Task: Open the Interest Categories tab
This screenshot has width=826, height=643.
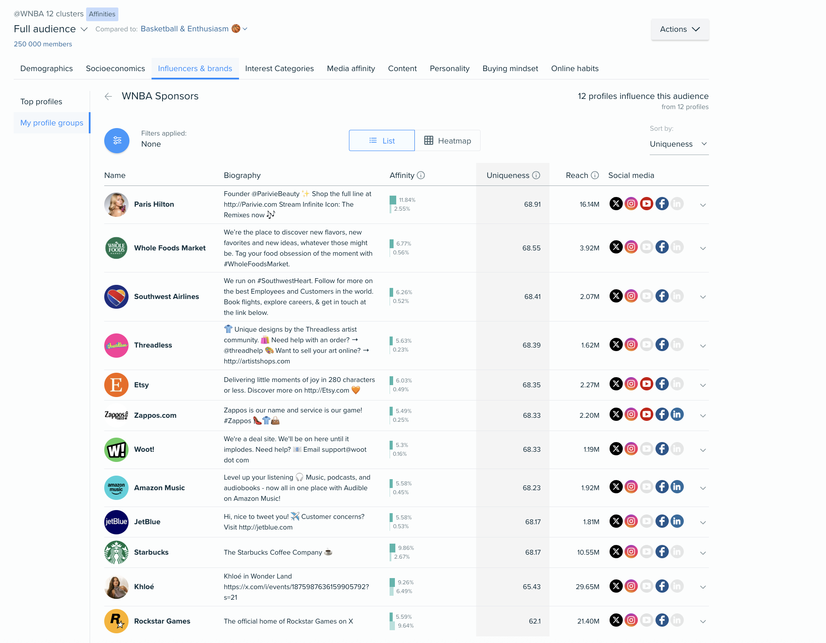Action: coord(280,68)
